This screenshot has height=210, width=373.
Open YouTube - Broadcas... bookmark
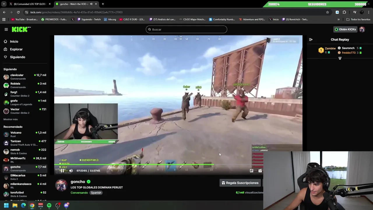click(x=24, y=20)
